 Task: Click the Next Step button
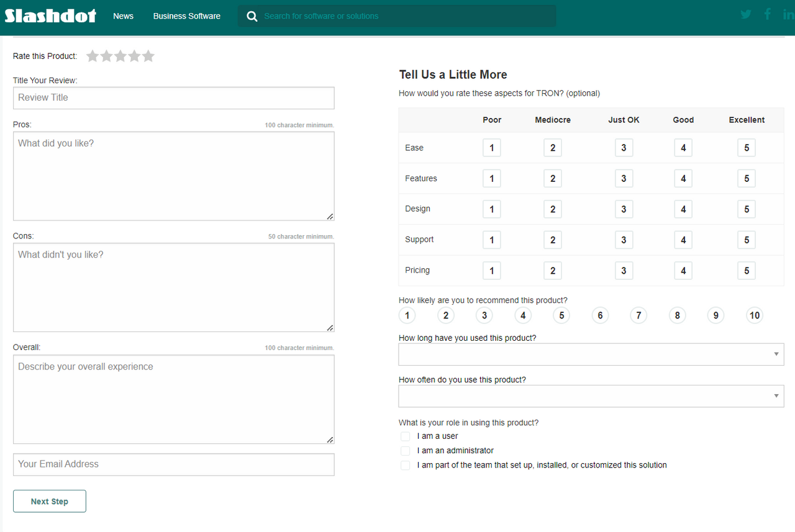tap(50, 502)
